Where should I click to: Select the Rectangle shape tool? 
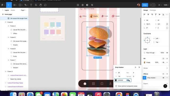coord(20,5)
